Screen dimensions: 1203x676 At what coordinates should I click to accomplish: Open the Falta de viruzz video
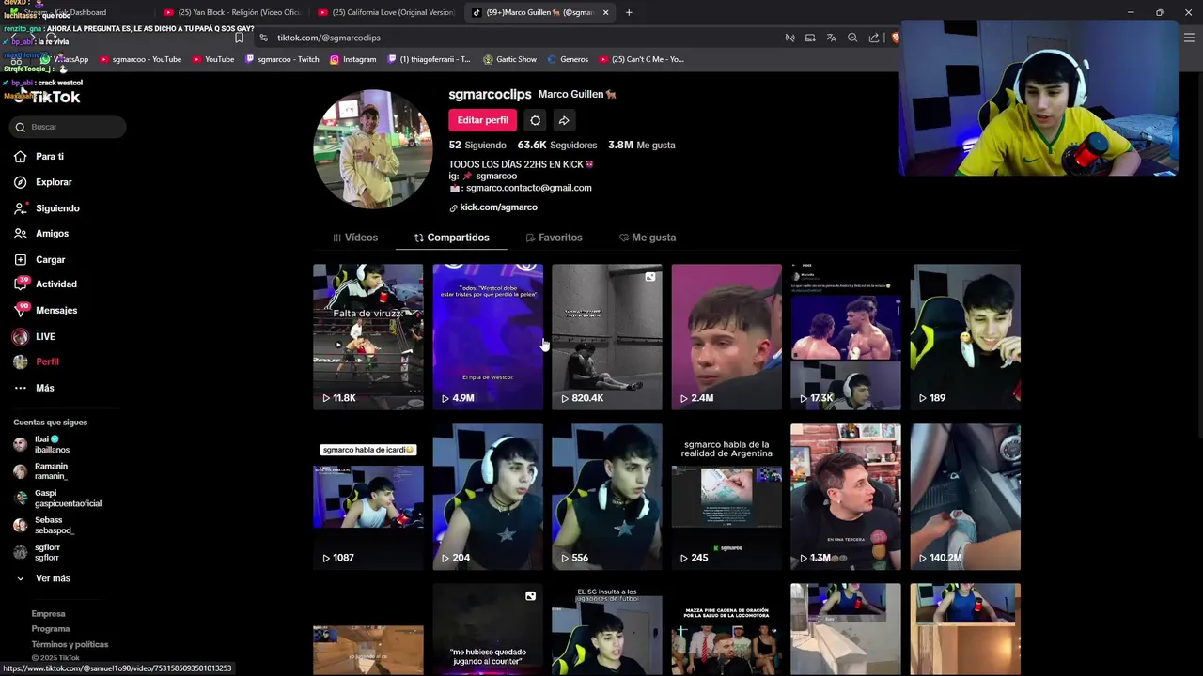coord(367,337)
